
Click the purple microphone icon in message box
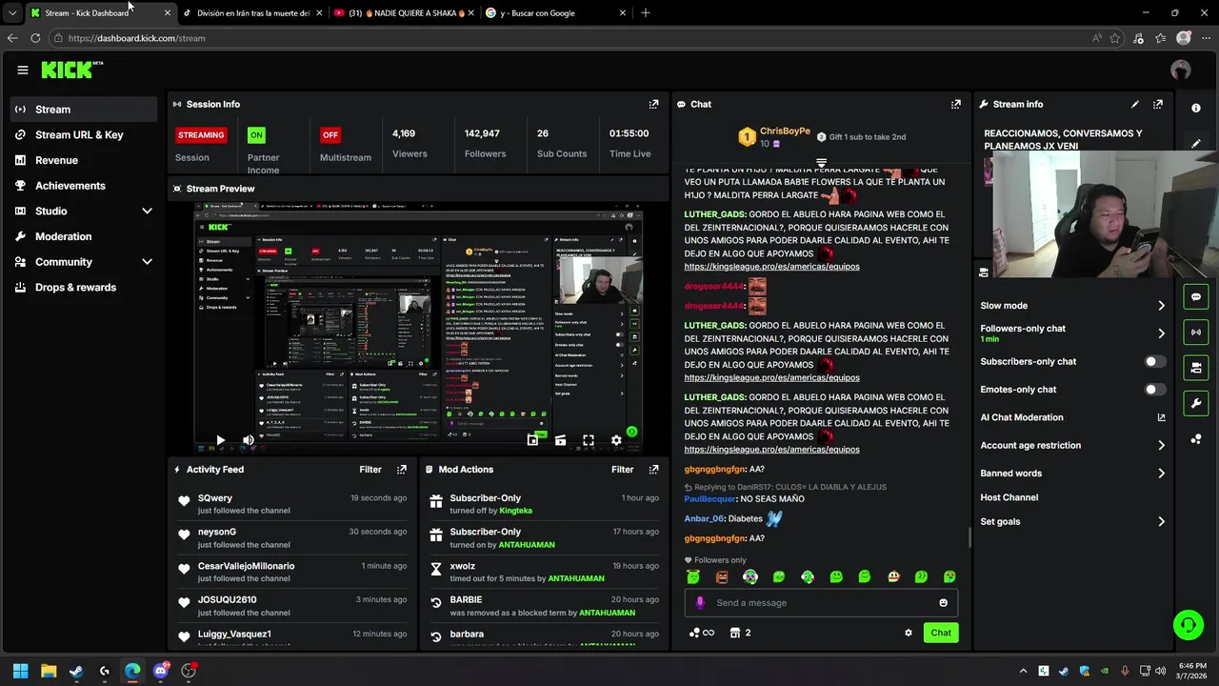pyautogui.click(x=700, y=603)
